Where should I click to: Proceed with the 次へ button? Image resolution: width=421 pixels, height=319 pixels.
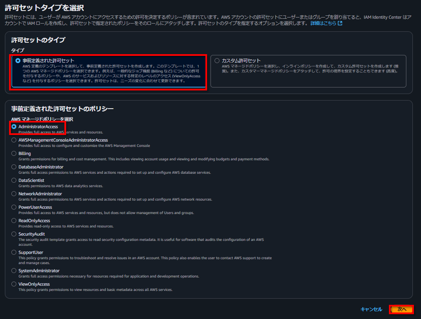[x=402, y=309]
